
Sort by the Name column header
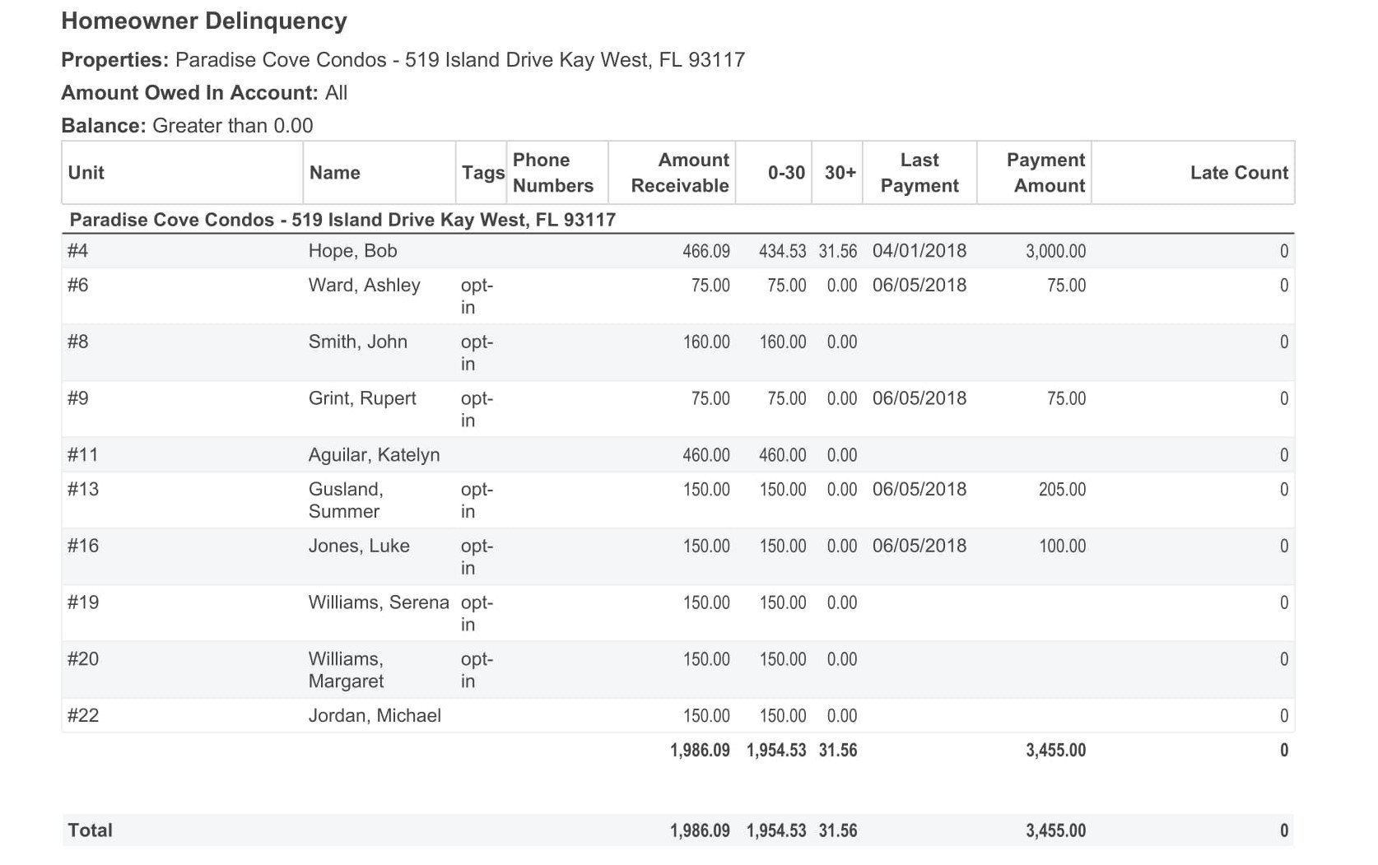pyautogui.click(x=334, y=173)
